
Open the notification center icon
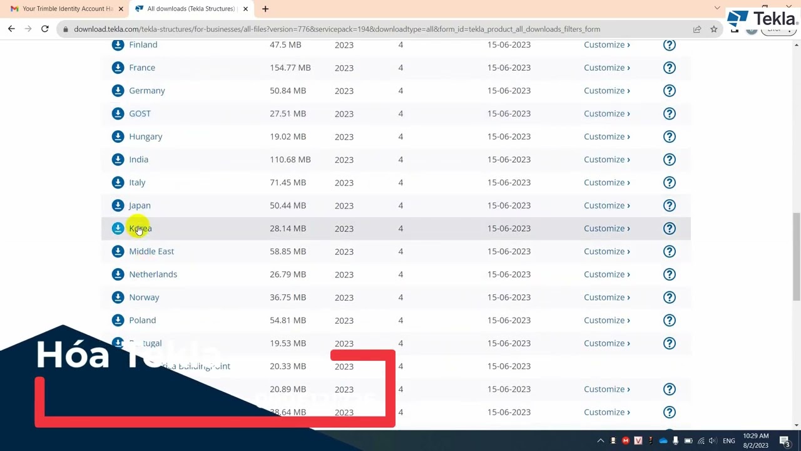click(785, 440)
